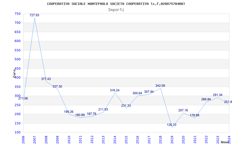Click the 207.16 value label
232x145 pixels.
(x=183, y=110)
